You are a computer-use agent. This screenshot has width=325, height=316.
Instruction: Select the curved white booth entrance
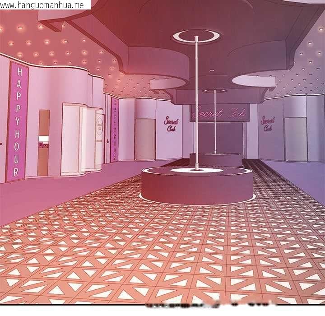click(x=82, y=139)
